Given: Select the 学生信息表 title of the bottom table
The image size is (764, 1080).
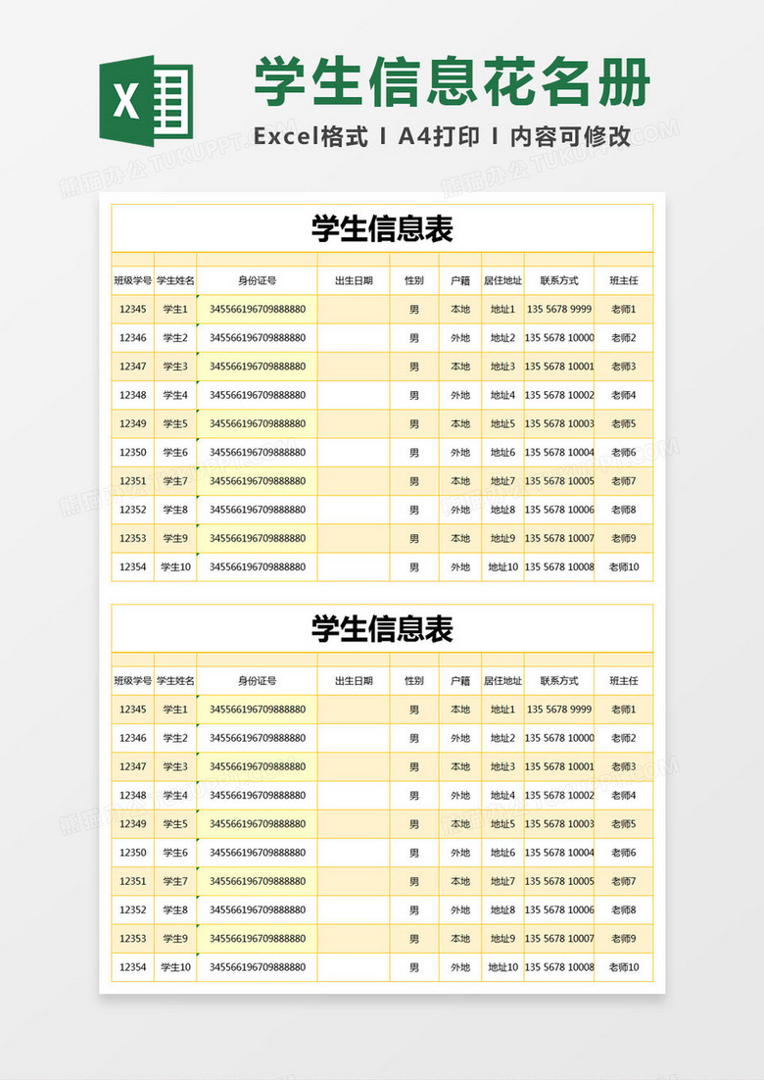Looking at the screenshot, I should pos(382,629).
